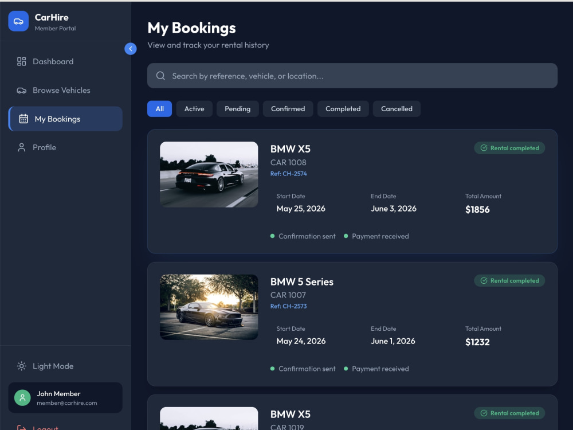Open the John Member account card
The width and height of the screenshot is (573, 430).
click(x=65, y=398)
